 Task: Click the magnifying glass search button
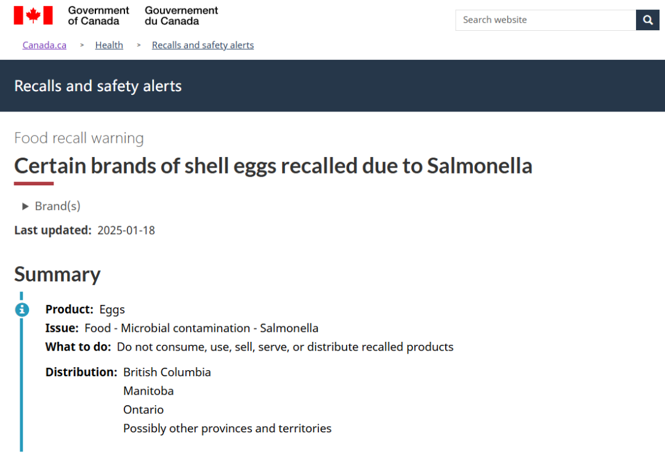648,20
